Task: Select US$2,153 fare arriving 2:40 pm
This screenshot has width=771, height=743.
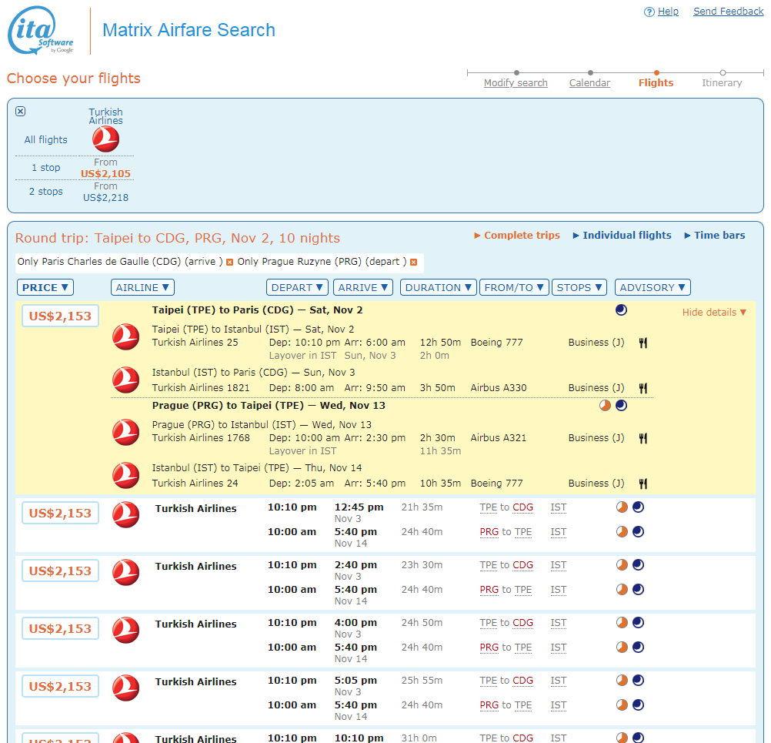Action: coord(60,571)
